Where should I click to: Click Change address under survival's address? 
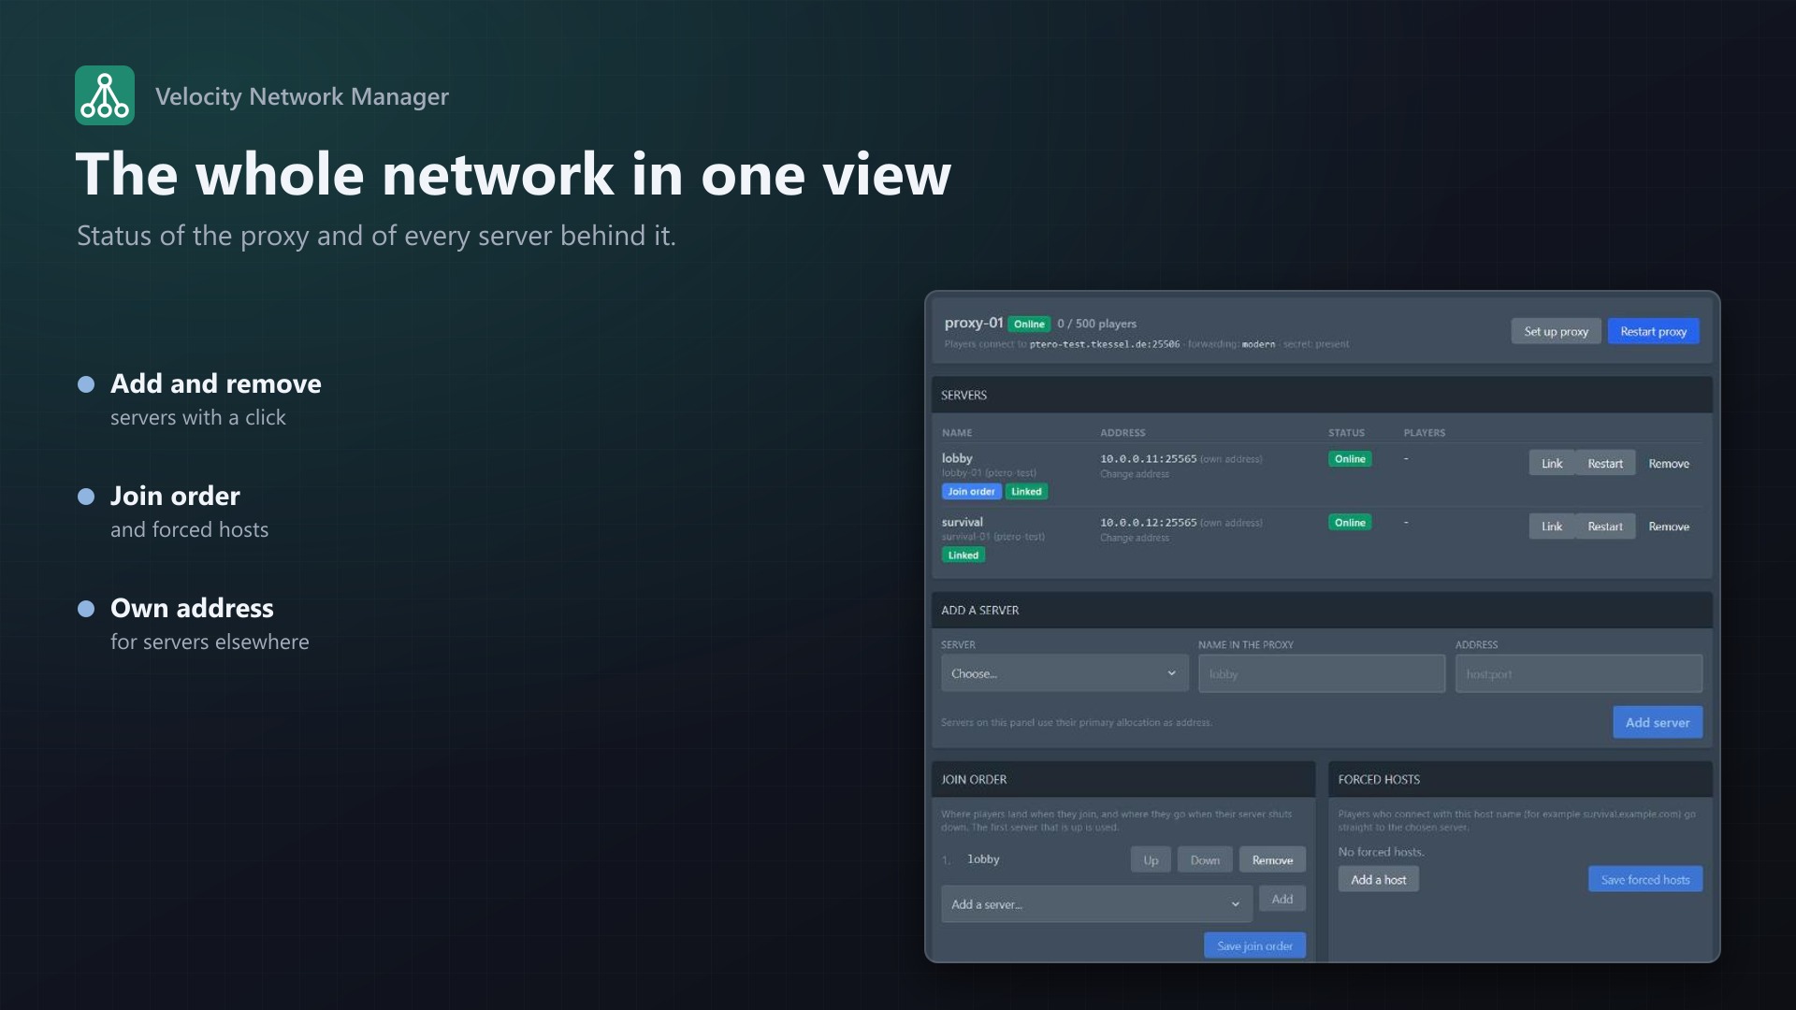(x=1134, y=538)
